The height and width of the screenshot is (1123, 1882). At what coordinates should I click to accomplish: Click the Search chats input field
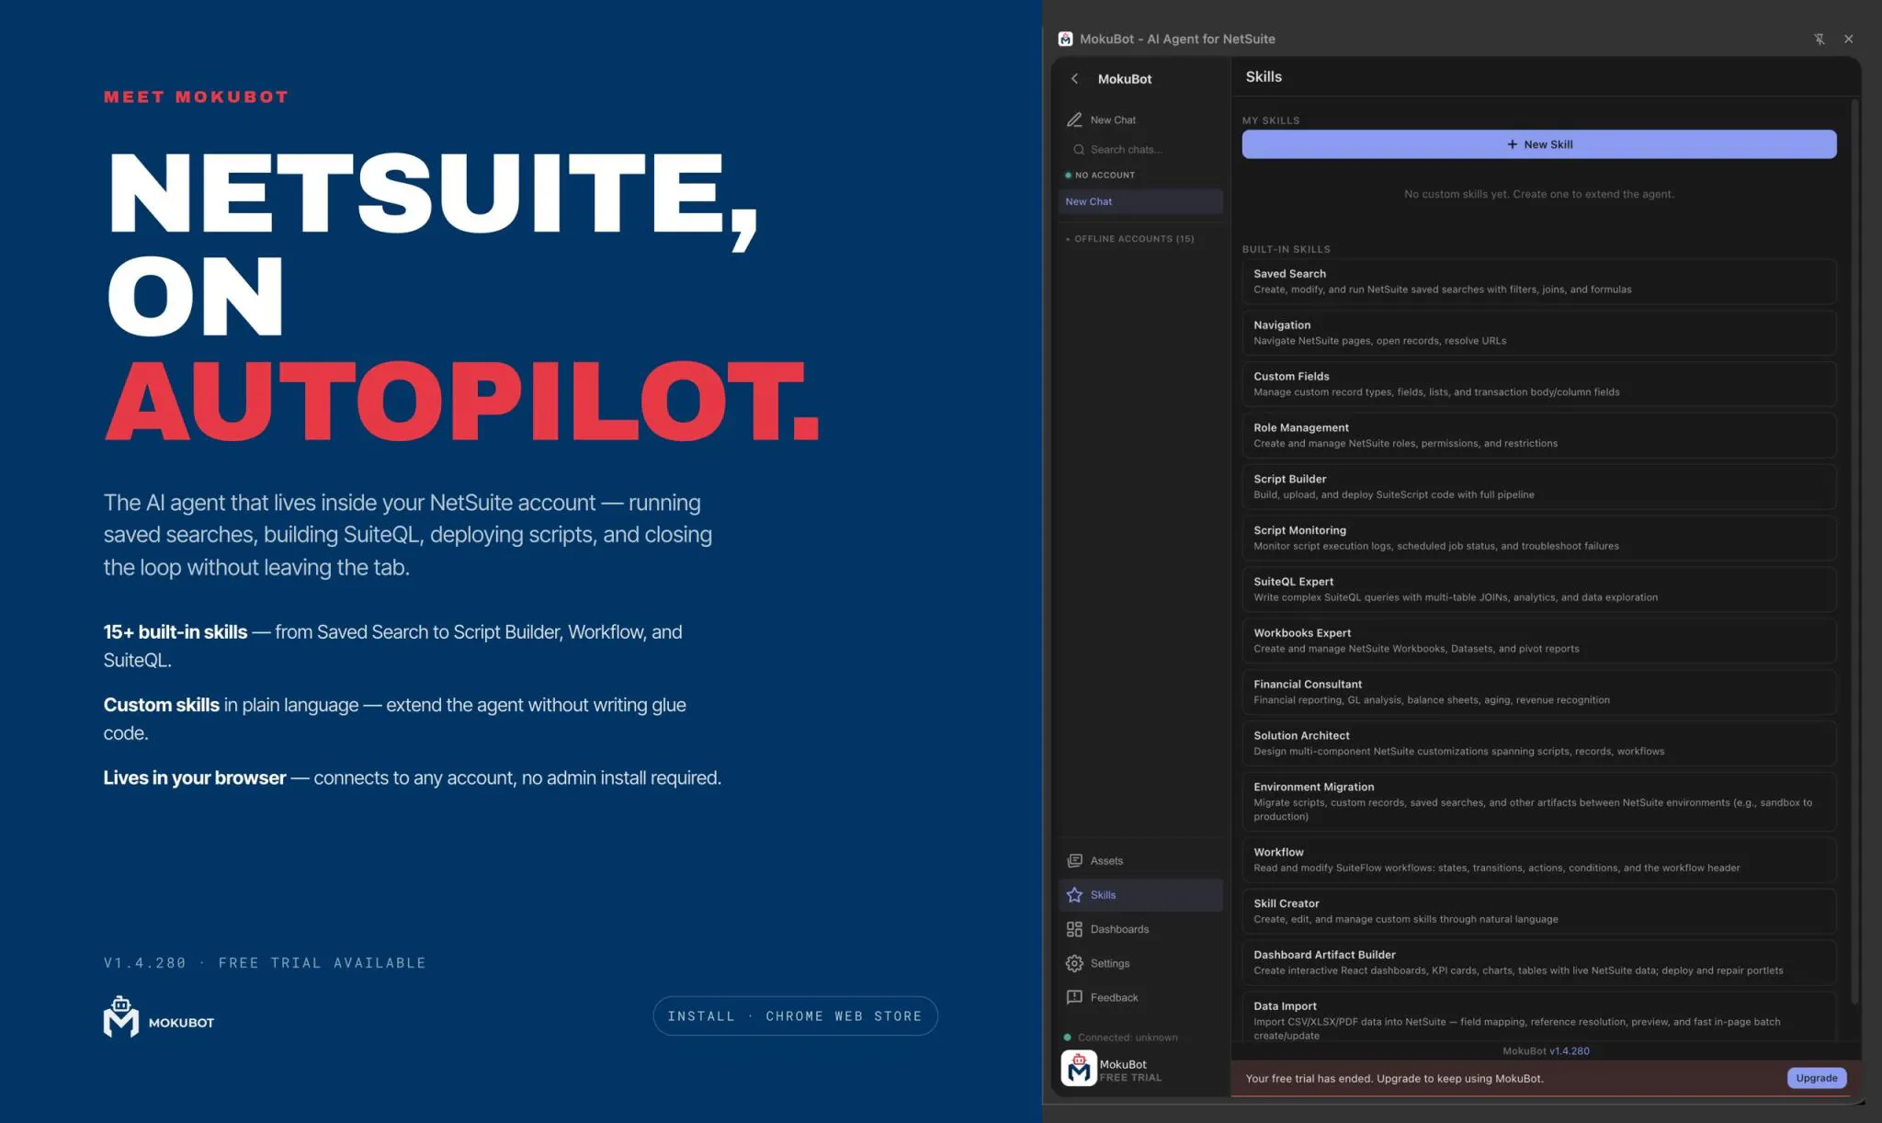coord(1144,150)
